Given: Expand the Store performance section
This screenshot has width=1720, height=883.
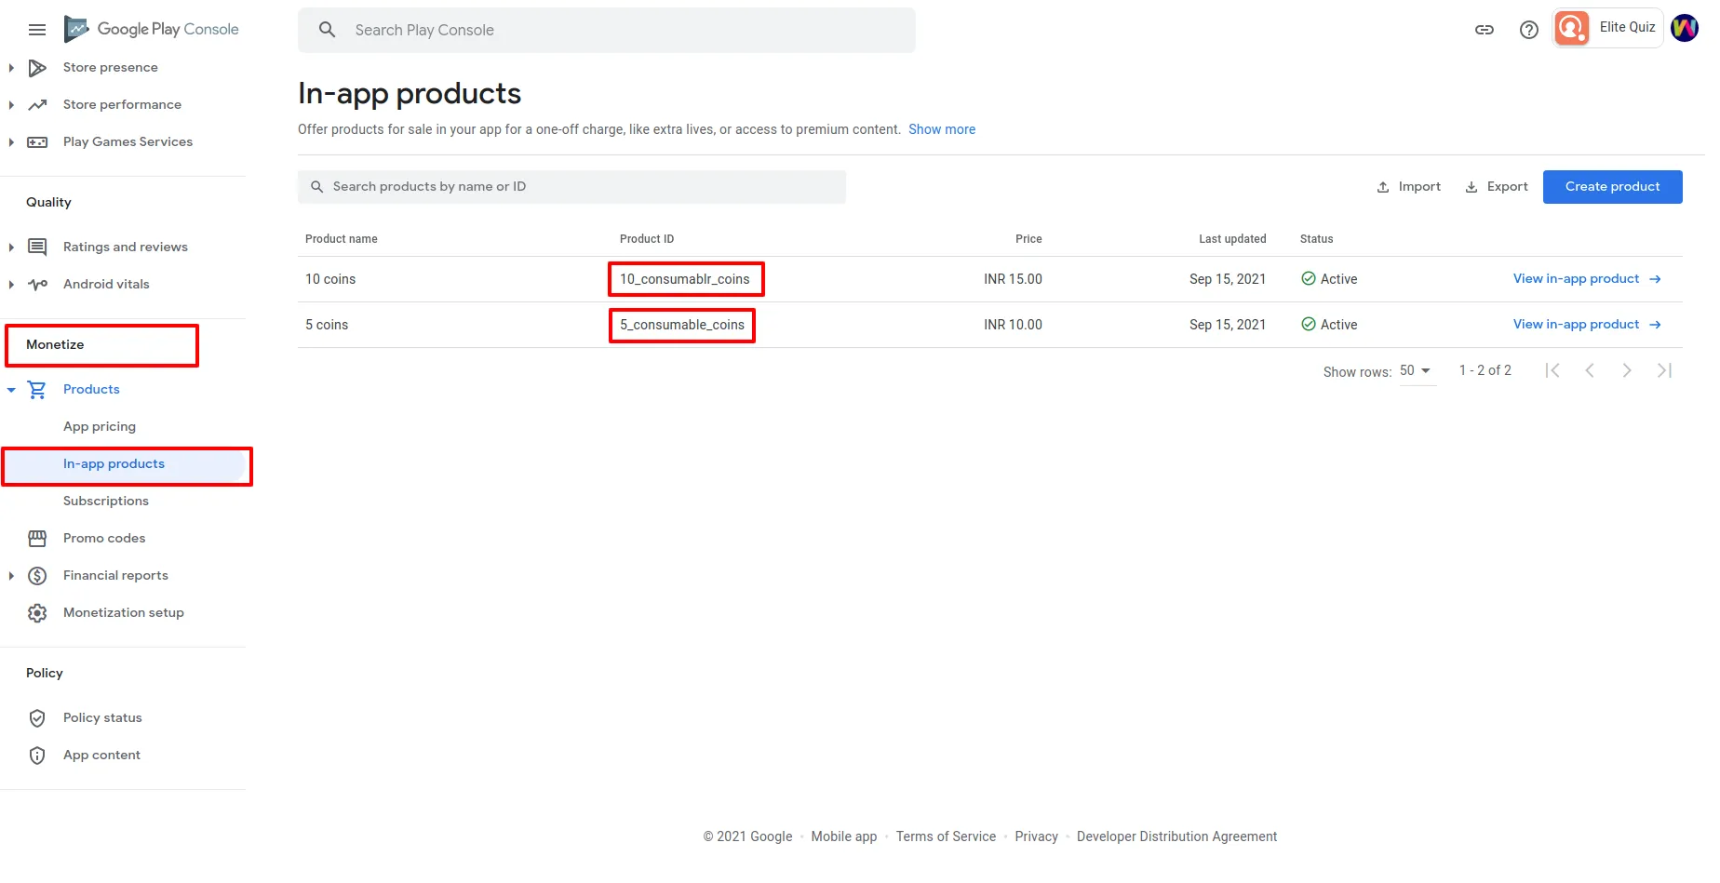Looking at the screenshot, I should [10, 104].
